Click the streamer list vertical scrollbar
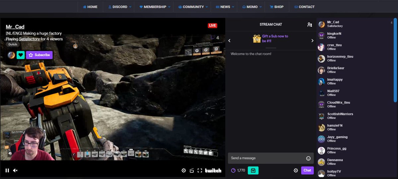 coord(395,61)
